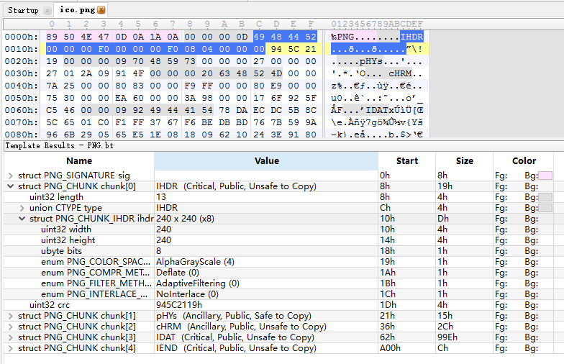Click the pink Bg swatch for sig
The width and height of the screenshot is (564, 364).
(x=545, y=176)
